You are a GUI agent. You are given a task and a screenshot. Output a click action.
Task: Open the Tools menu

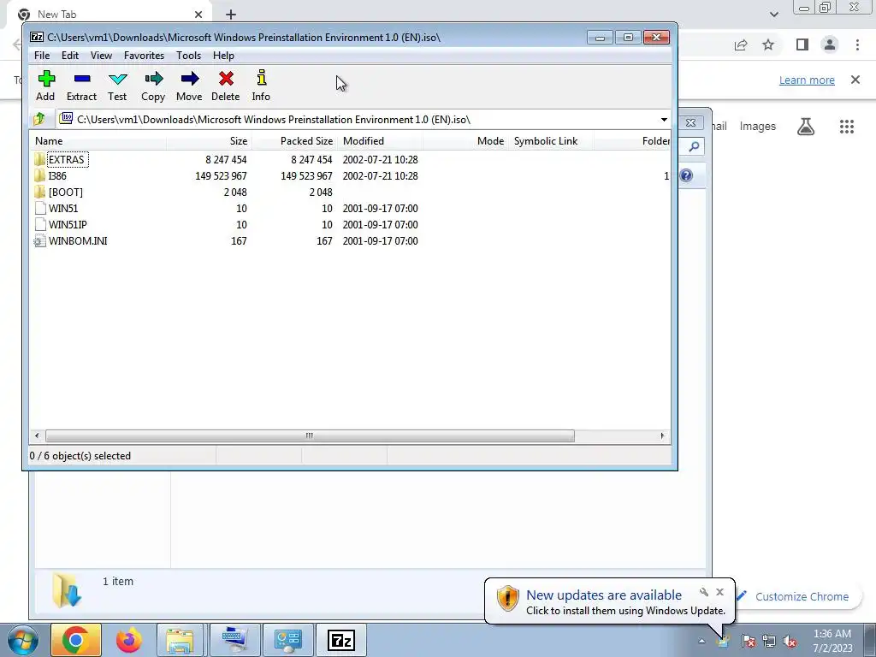pyautogui.click(x=188, y=56)
